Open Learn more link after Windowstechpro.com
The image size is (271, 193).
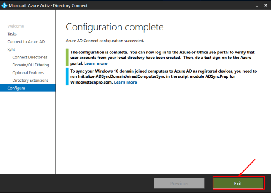click(125, 82)
